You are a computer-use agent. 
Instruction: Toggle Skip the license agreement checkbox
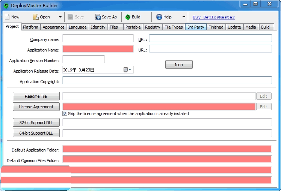click(x=65, y=113)
